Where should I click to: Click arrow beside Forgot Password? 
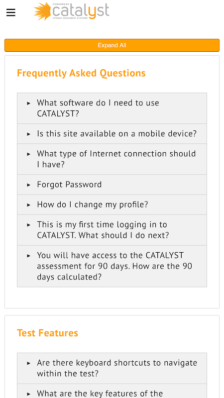pos(29,185)
